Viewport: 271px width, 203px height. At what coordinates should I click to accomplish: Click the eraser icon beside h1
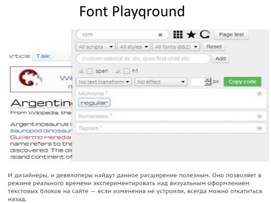click(x=118, y=71)
